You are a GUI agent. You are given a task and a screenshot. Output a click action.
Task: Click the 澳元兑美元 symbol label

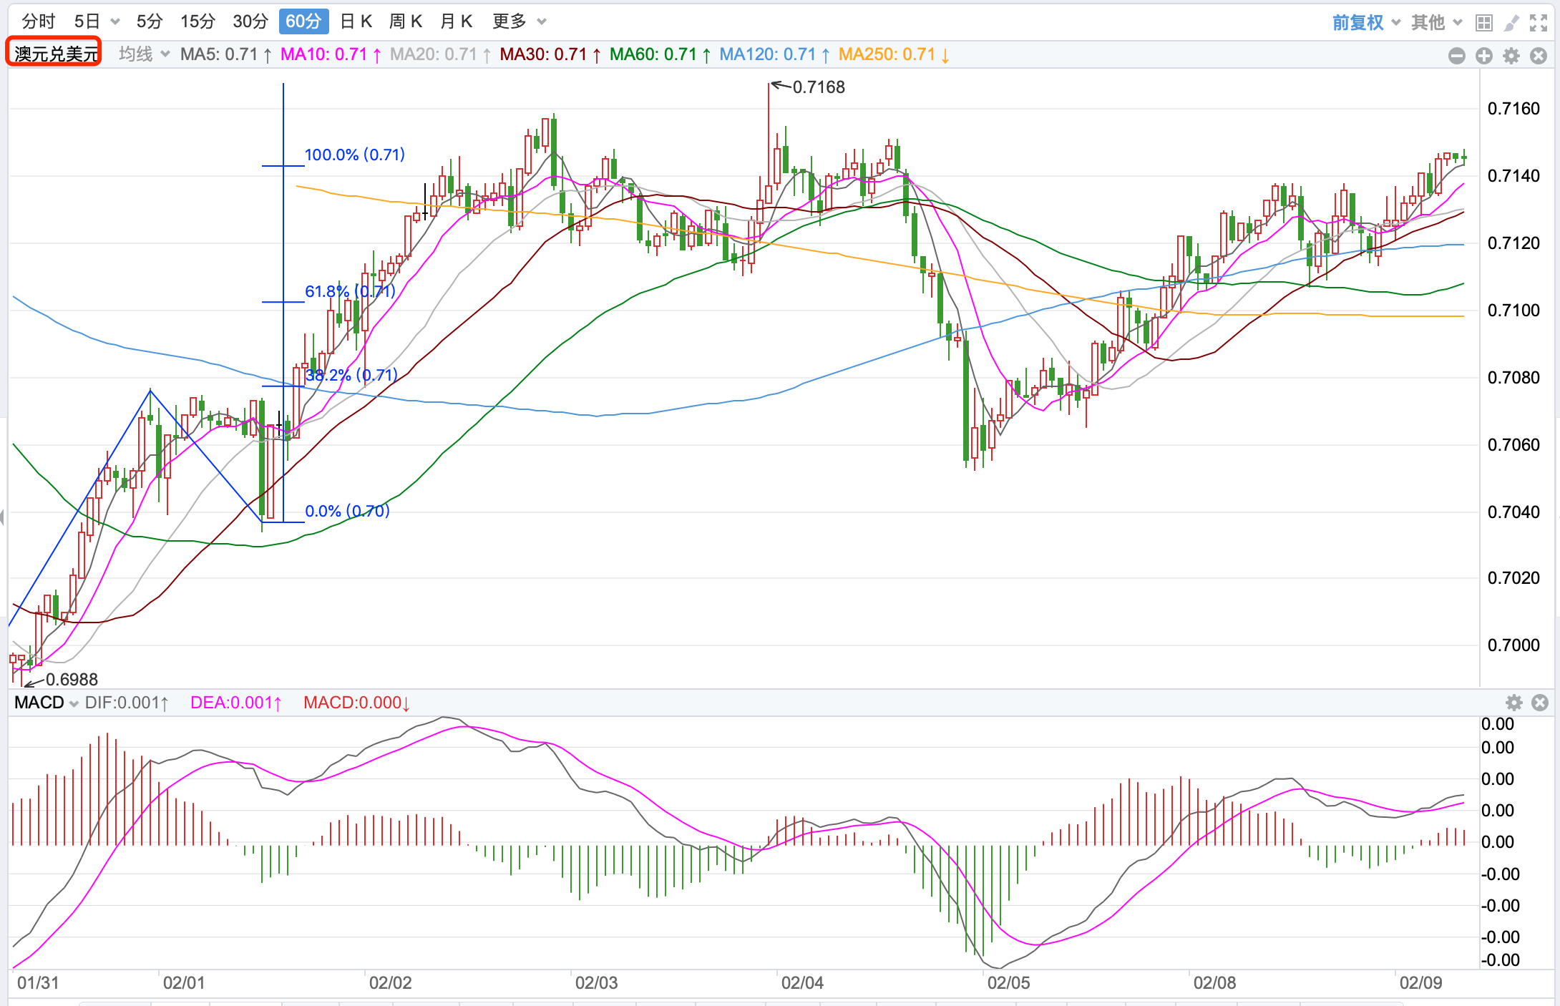click(x=55, y=54)
